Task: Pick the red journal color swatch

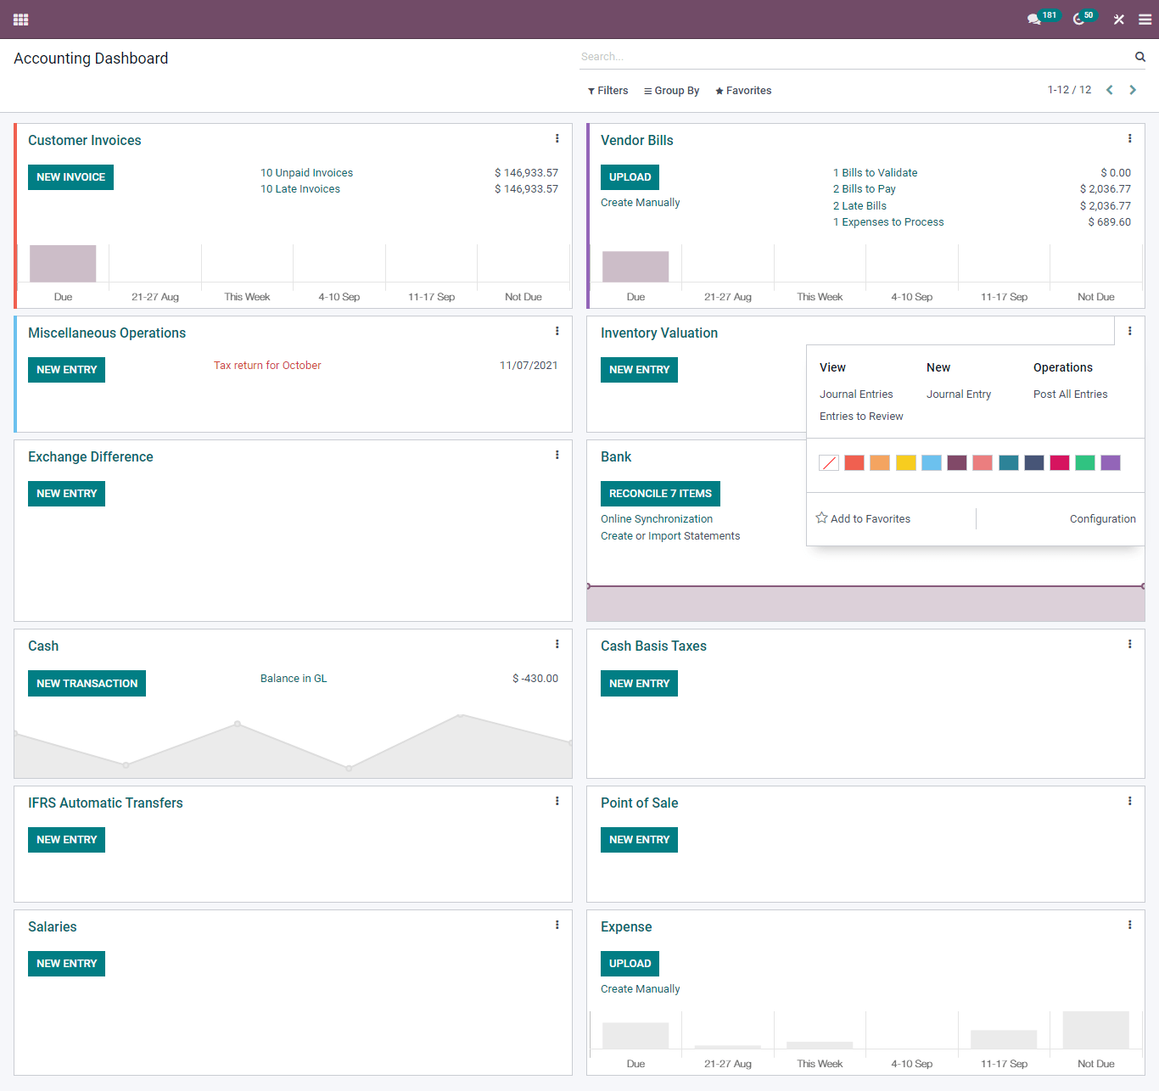Action: tap(854, 462)
